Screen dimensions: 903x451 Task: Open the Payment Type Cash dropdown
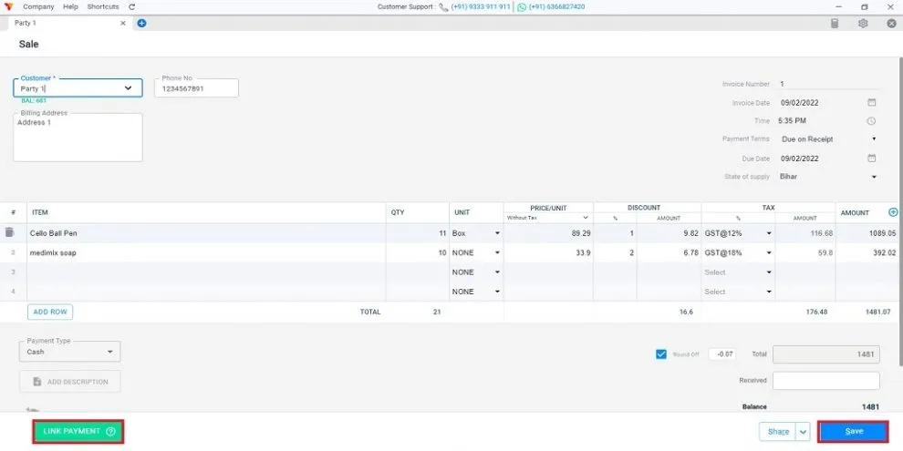click(x=110, y=352)
